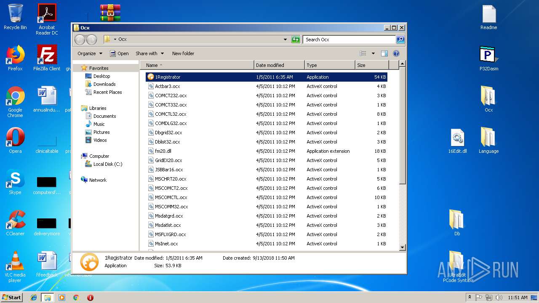
Task: Click the file list scrollbar up arrow
Action: click(x=402, y=64)
